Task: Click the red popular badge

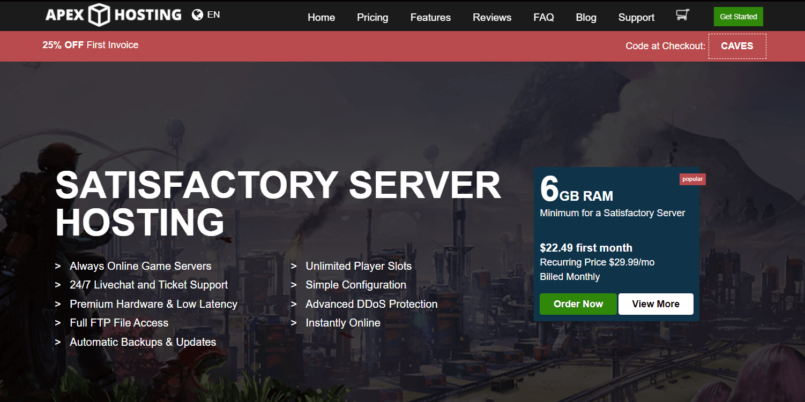Action: click(692, 179)
